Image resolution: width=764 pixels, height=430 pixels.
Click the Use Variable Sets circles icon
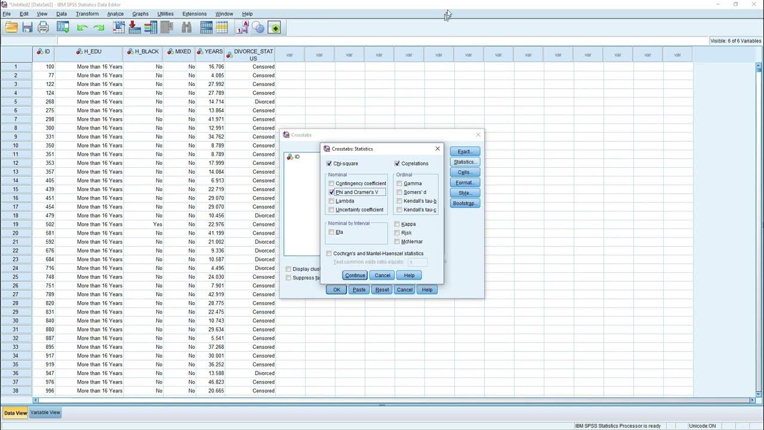point(258,27)
